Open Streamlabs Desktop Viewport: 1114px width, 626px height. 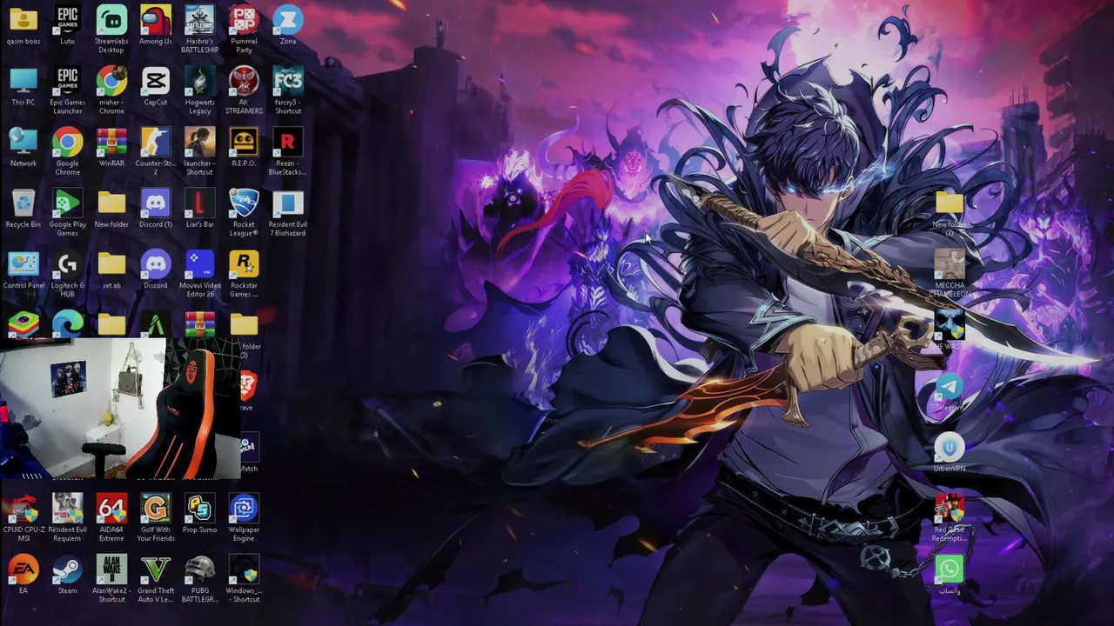coord(111,29)
